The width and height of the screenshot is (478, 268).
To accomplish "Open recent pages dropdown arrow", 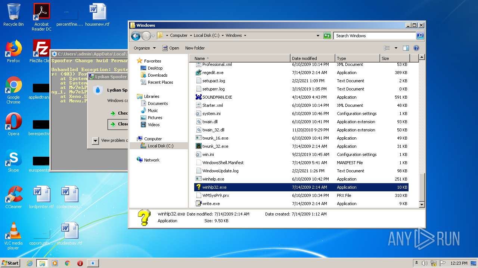I will point(153,36).
